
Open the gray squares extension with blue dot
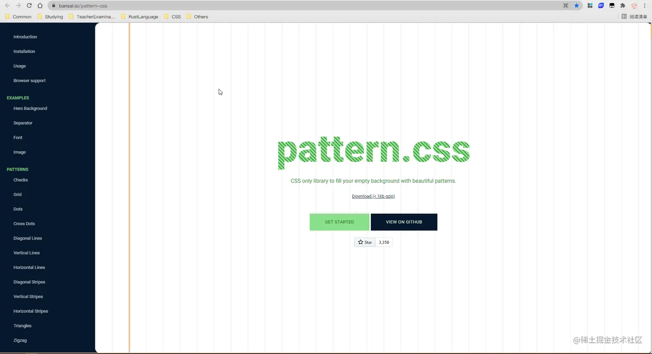pos(590,6)
